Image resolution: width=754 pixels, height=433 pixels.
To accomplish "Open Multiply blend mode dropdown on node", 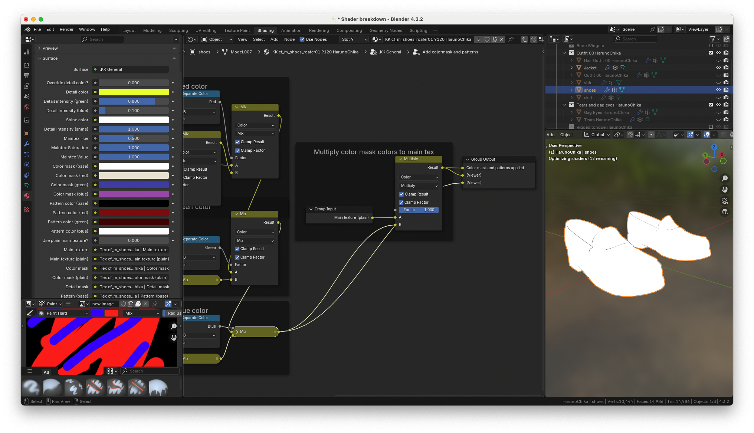I will pos(419,186).
